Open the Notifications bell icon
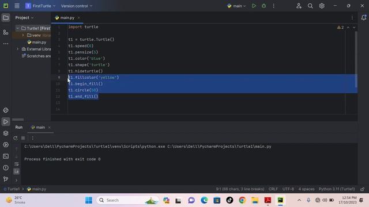This screenshot has height=207, width=369. click(x=364, y=18)
